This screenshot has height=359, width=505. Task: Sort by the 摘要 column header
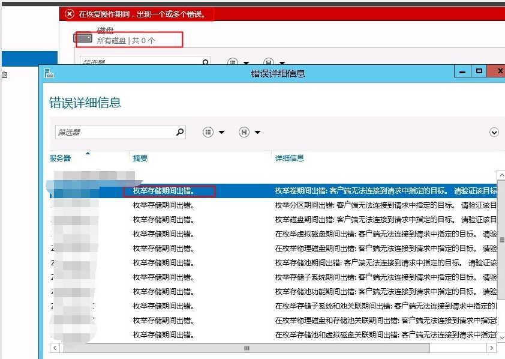click(140, 158)
